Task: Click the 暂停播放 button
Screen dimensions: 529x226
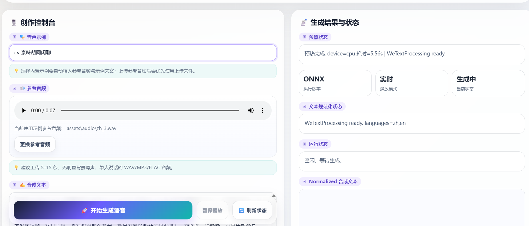Action: coord(212,210)
